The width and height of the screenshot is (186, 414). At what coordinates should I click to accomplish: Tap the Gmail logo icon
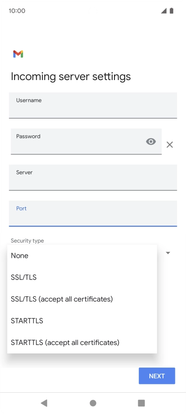pos(18,54)
